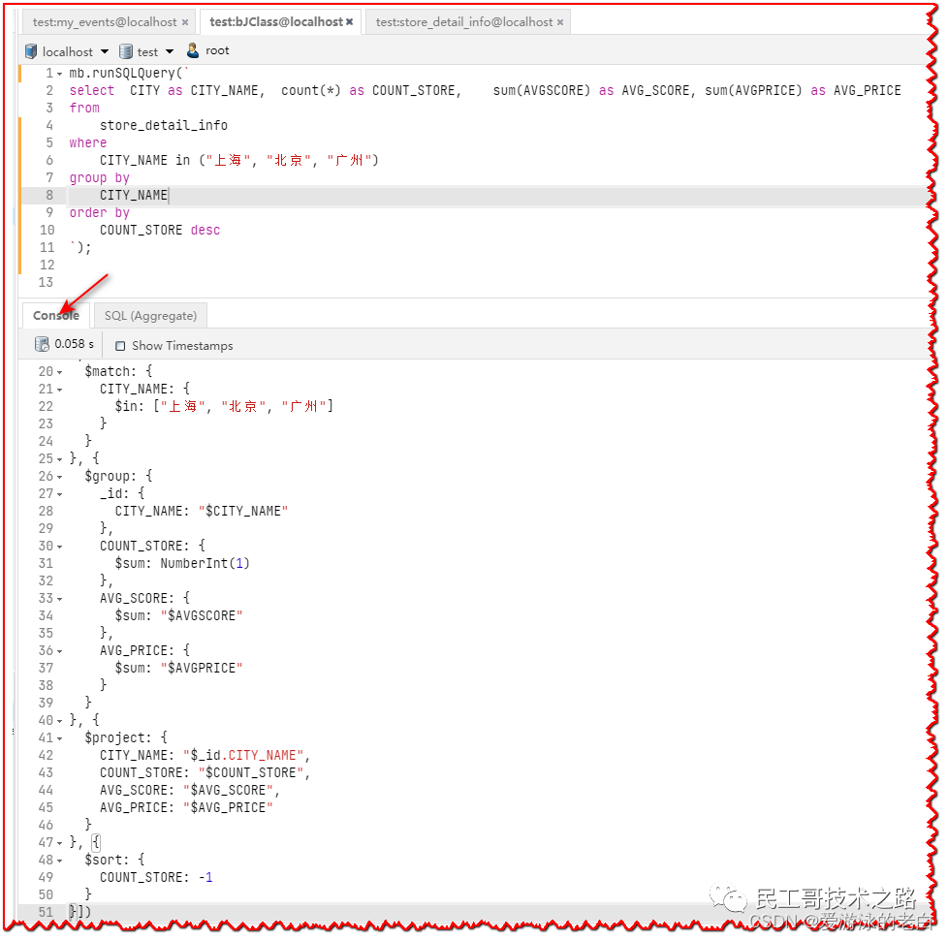947x940 pixels.
Task: Click the 0.058 s execution time
Action: point(75,343)
